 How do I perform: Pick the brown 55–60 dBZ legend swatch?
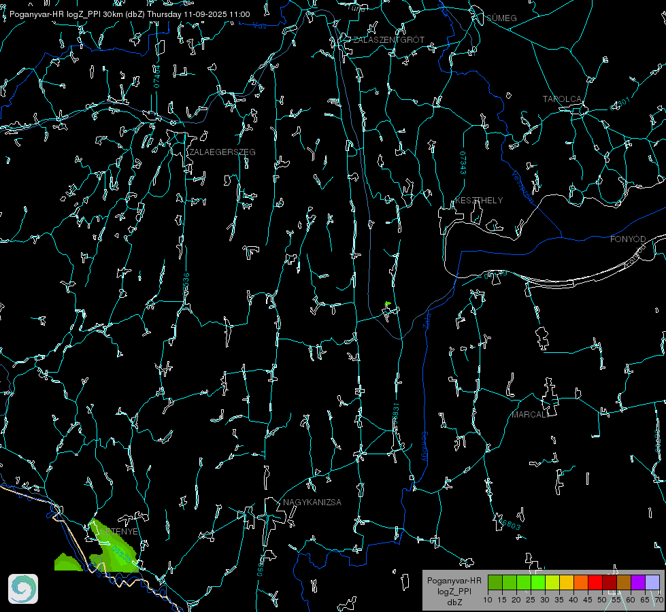coord(624,582)
